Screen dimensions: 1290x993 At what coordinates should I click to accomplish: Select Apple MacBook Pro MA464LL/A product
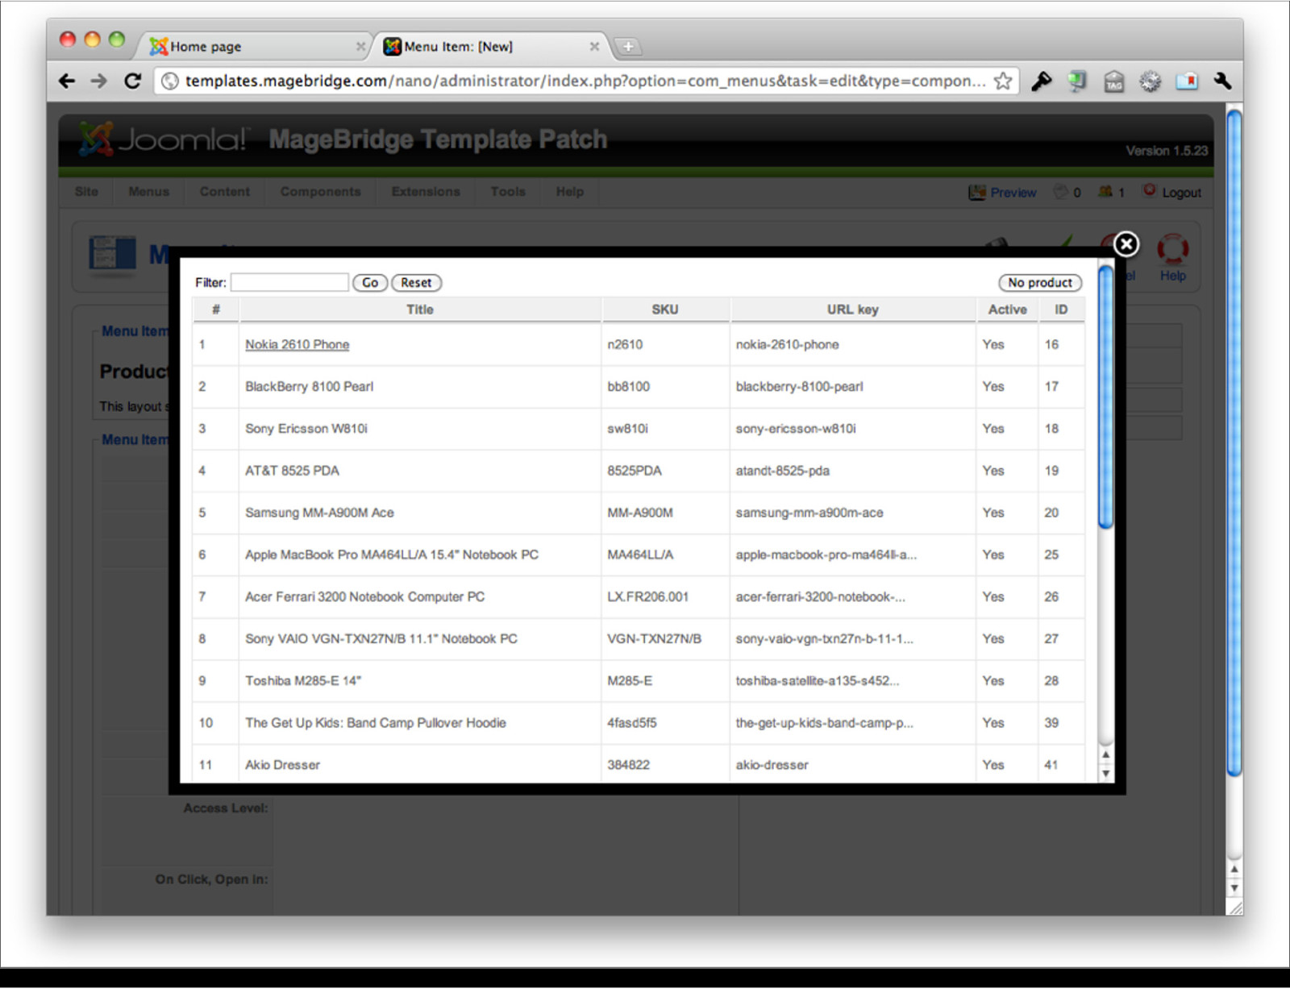pyautogui.click(x=392, y=555)
